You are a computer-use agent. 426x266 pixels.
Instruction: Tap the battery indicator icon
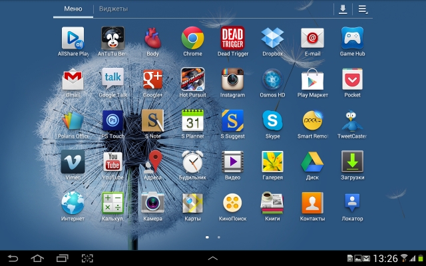coord(421,258)
